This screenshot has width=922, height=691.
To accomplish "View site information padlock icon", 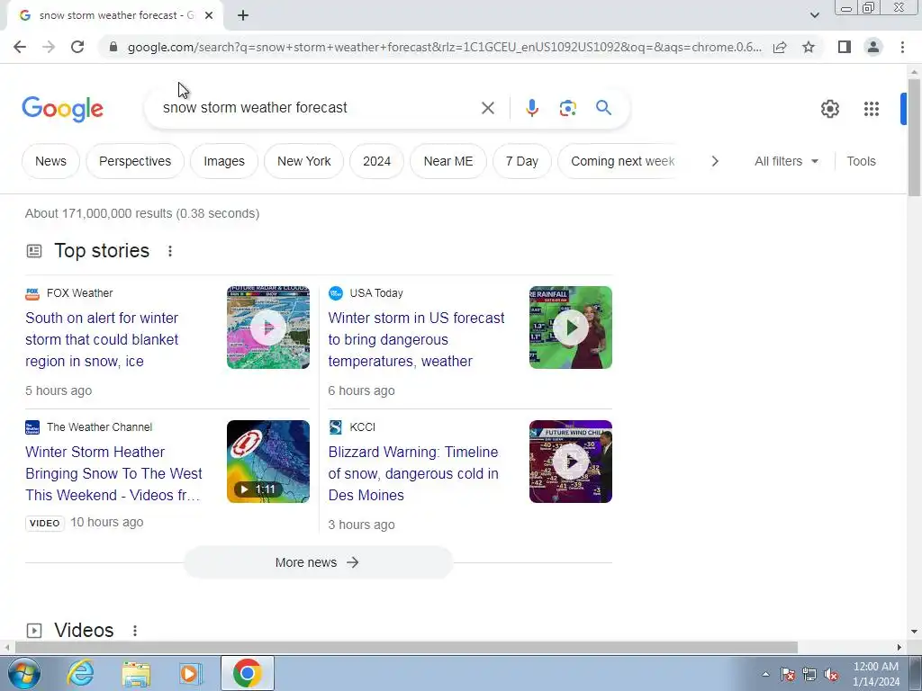I will tap(113, 47).
